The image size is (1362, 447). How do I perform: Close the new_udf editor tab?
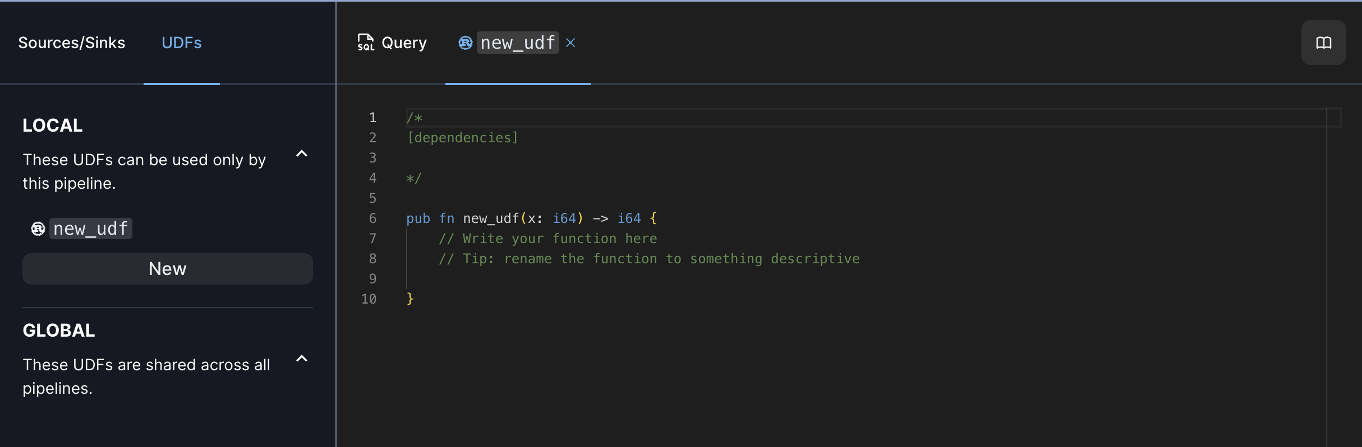pyautogui.click(x=570, y=43)
